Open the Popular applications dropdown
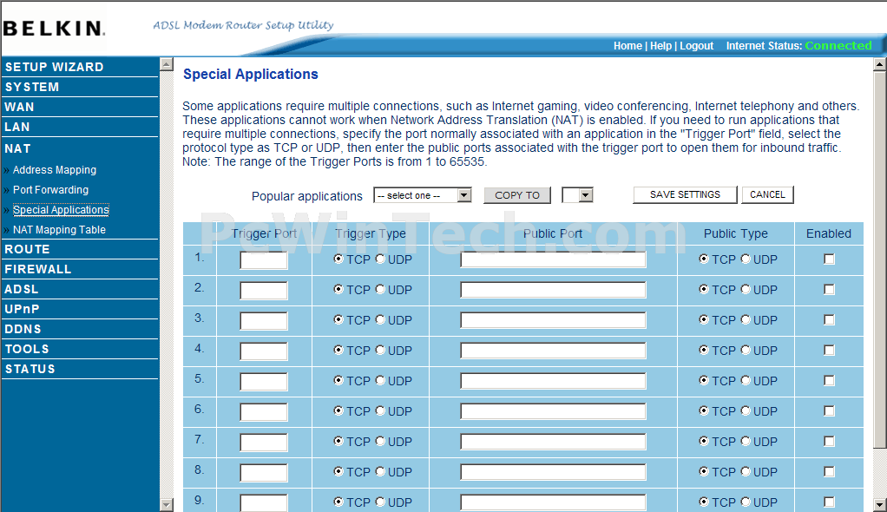The image size is (887, 512). (422, 195)
